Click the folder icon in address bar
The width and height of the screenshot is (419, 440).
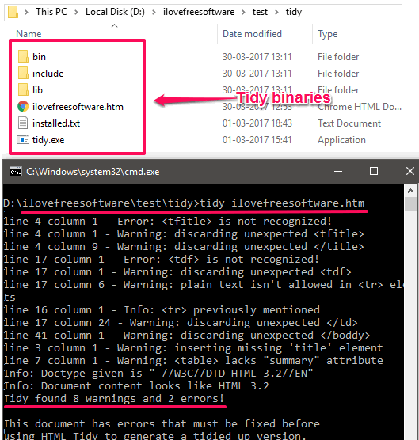13,12
